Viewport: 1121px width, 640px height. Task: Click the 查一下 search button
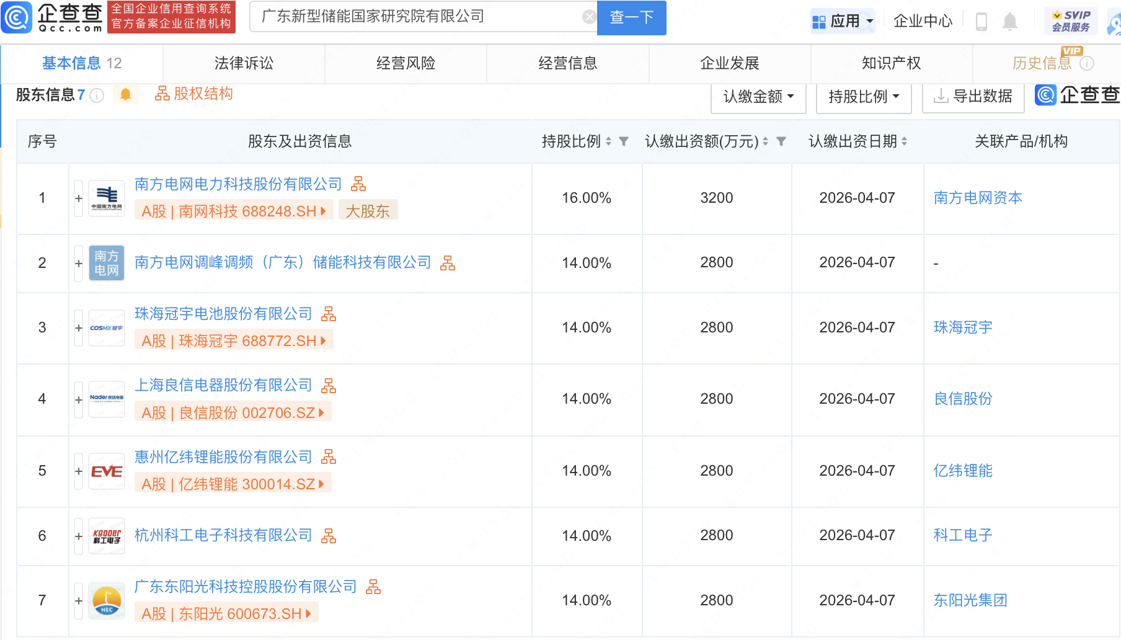[x=631, y=17]
